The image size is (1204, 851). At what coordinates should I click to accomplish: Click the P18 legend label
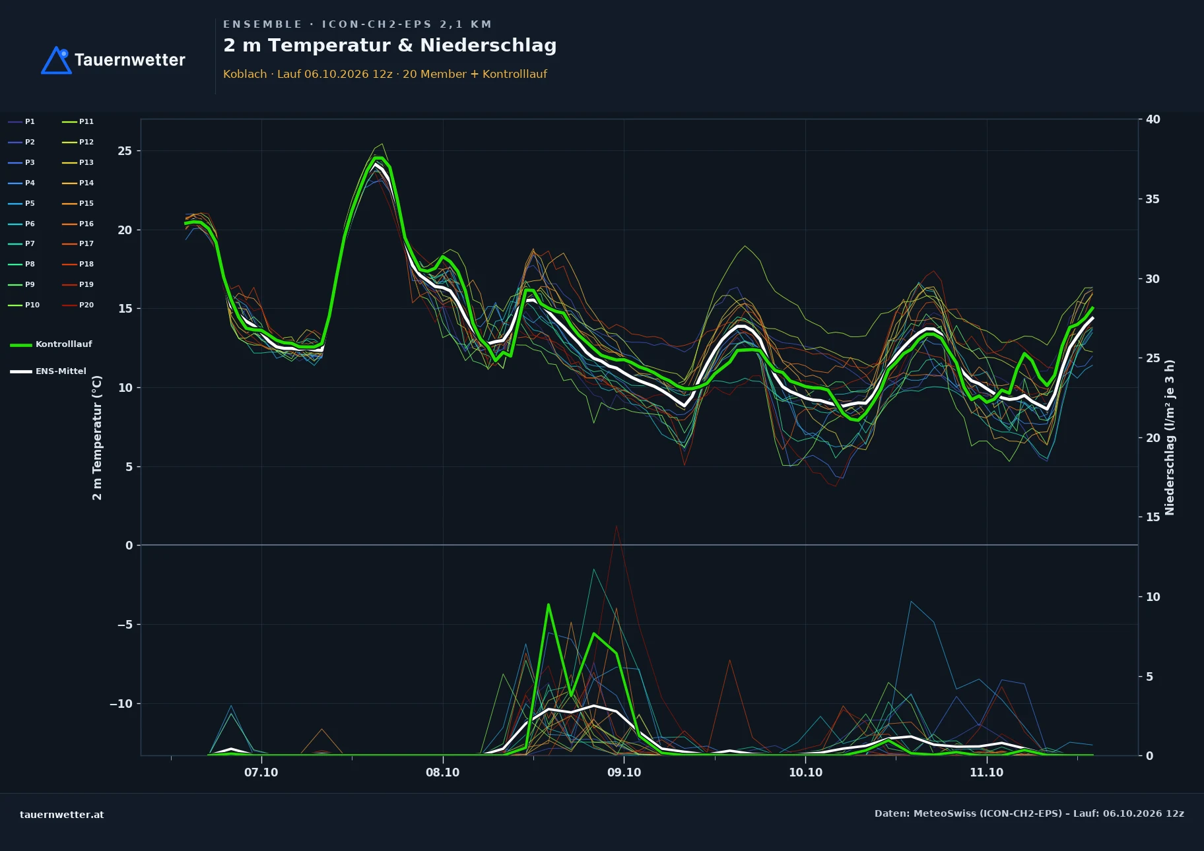coord(86,265)
